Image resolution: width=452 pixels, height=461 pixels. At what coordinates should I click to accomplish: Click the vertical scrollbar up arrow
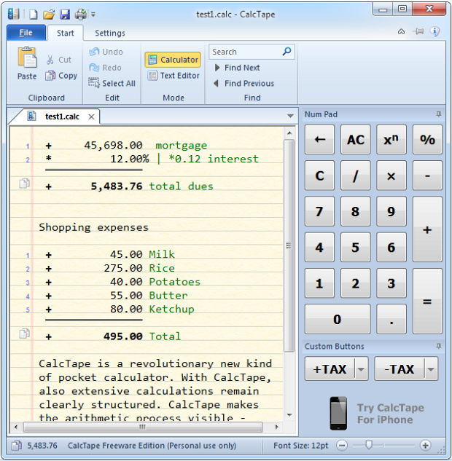(289, 133)
